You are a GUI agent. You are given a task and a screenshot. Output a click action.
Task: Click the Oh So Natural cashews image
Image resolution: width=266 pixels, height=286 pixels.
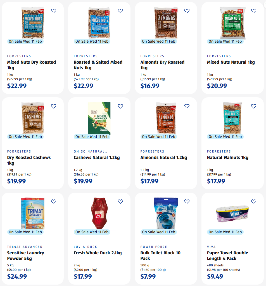(99, 118)
